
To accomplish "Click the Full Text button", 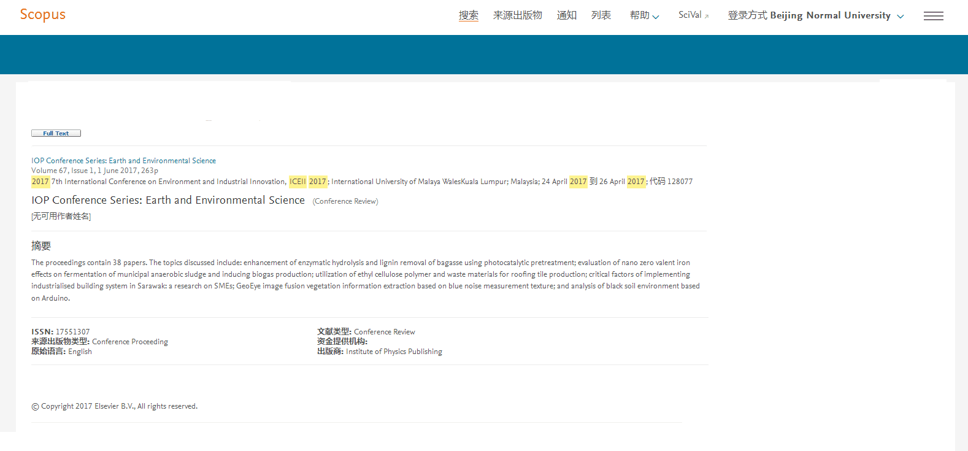I will 56,133.
